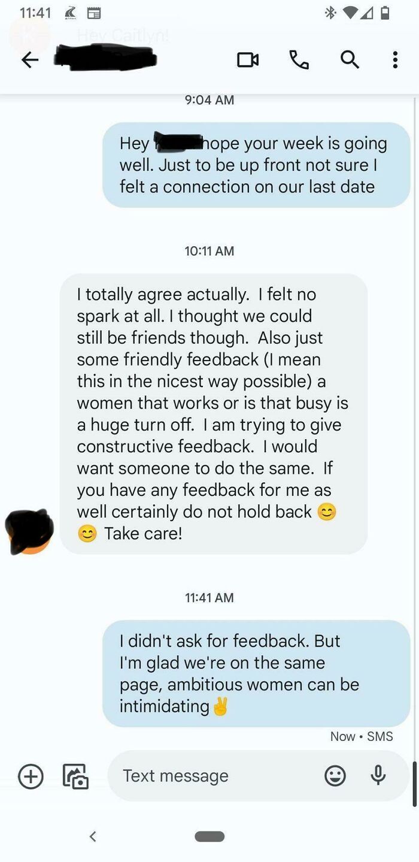The width and height of the screenshot is (419, 862).
Task: Go back with the arrow icon
Action: click(30, 59)
